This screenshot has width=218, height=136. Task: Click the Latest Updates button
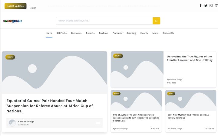click(x=15, y=6)
